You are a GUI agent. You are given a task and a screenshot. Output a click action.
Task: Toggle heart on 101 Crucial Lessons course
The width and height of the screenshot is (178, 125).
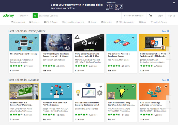point(133,87)
